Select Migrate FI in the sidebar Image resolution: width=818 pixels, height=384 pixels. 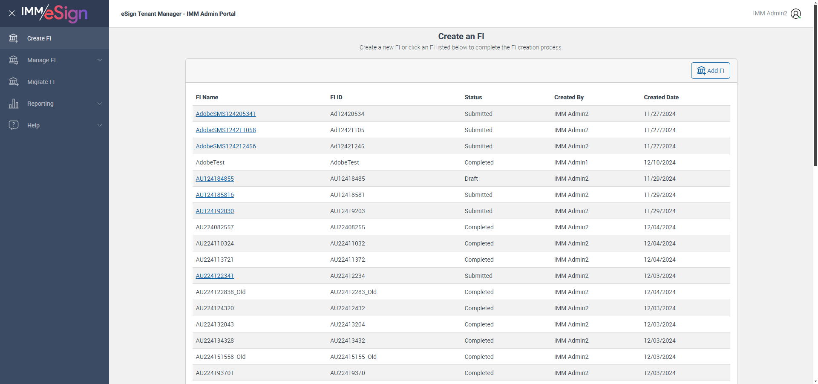click(x=55, y=82)
